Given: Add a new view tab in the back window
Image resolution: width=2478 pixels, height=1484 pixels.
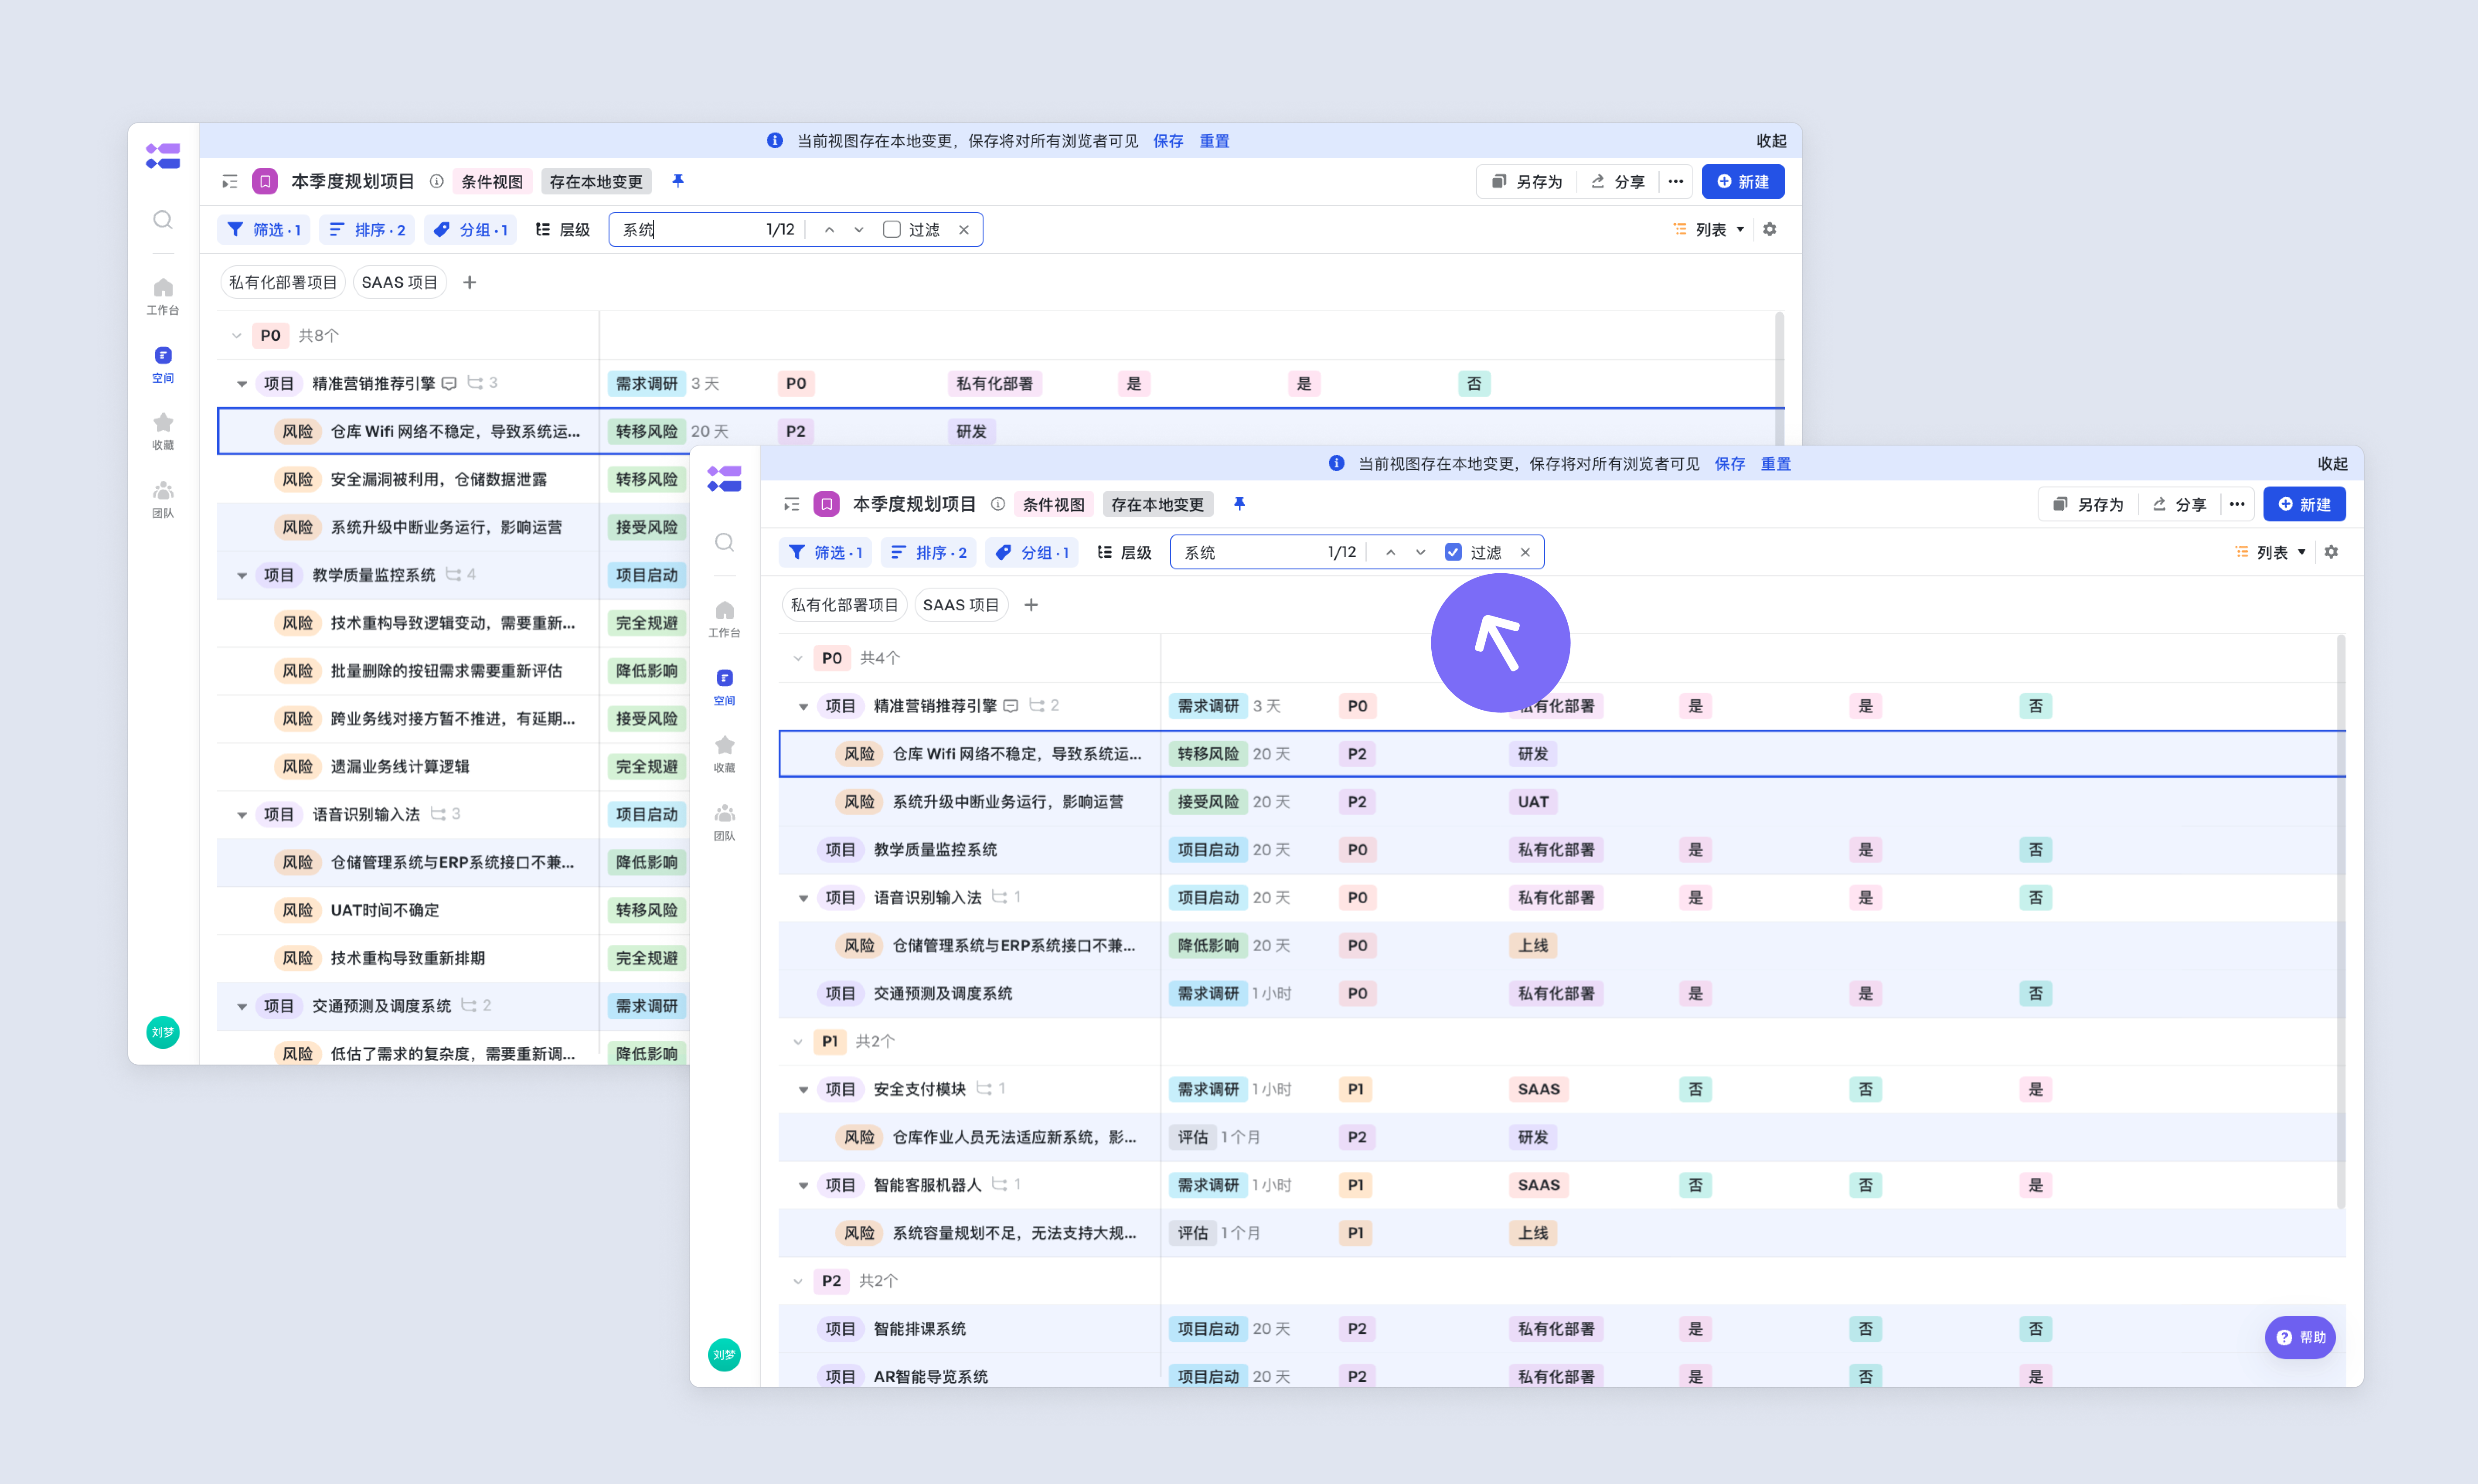Looking at the screenshot, I should coord(470,283).
